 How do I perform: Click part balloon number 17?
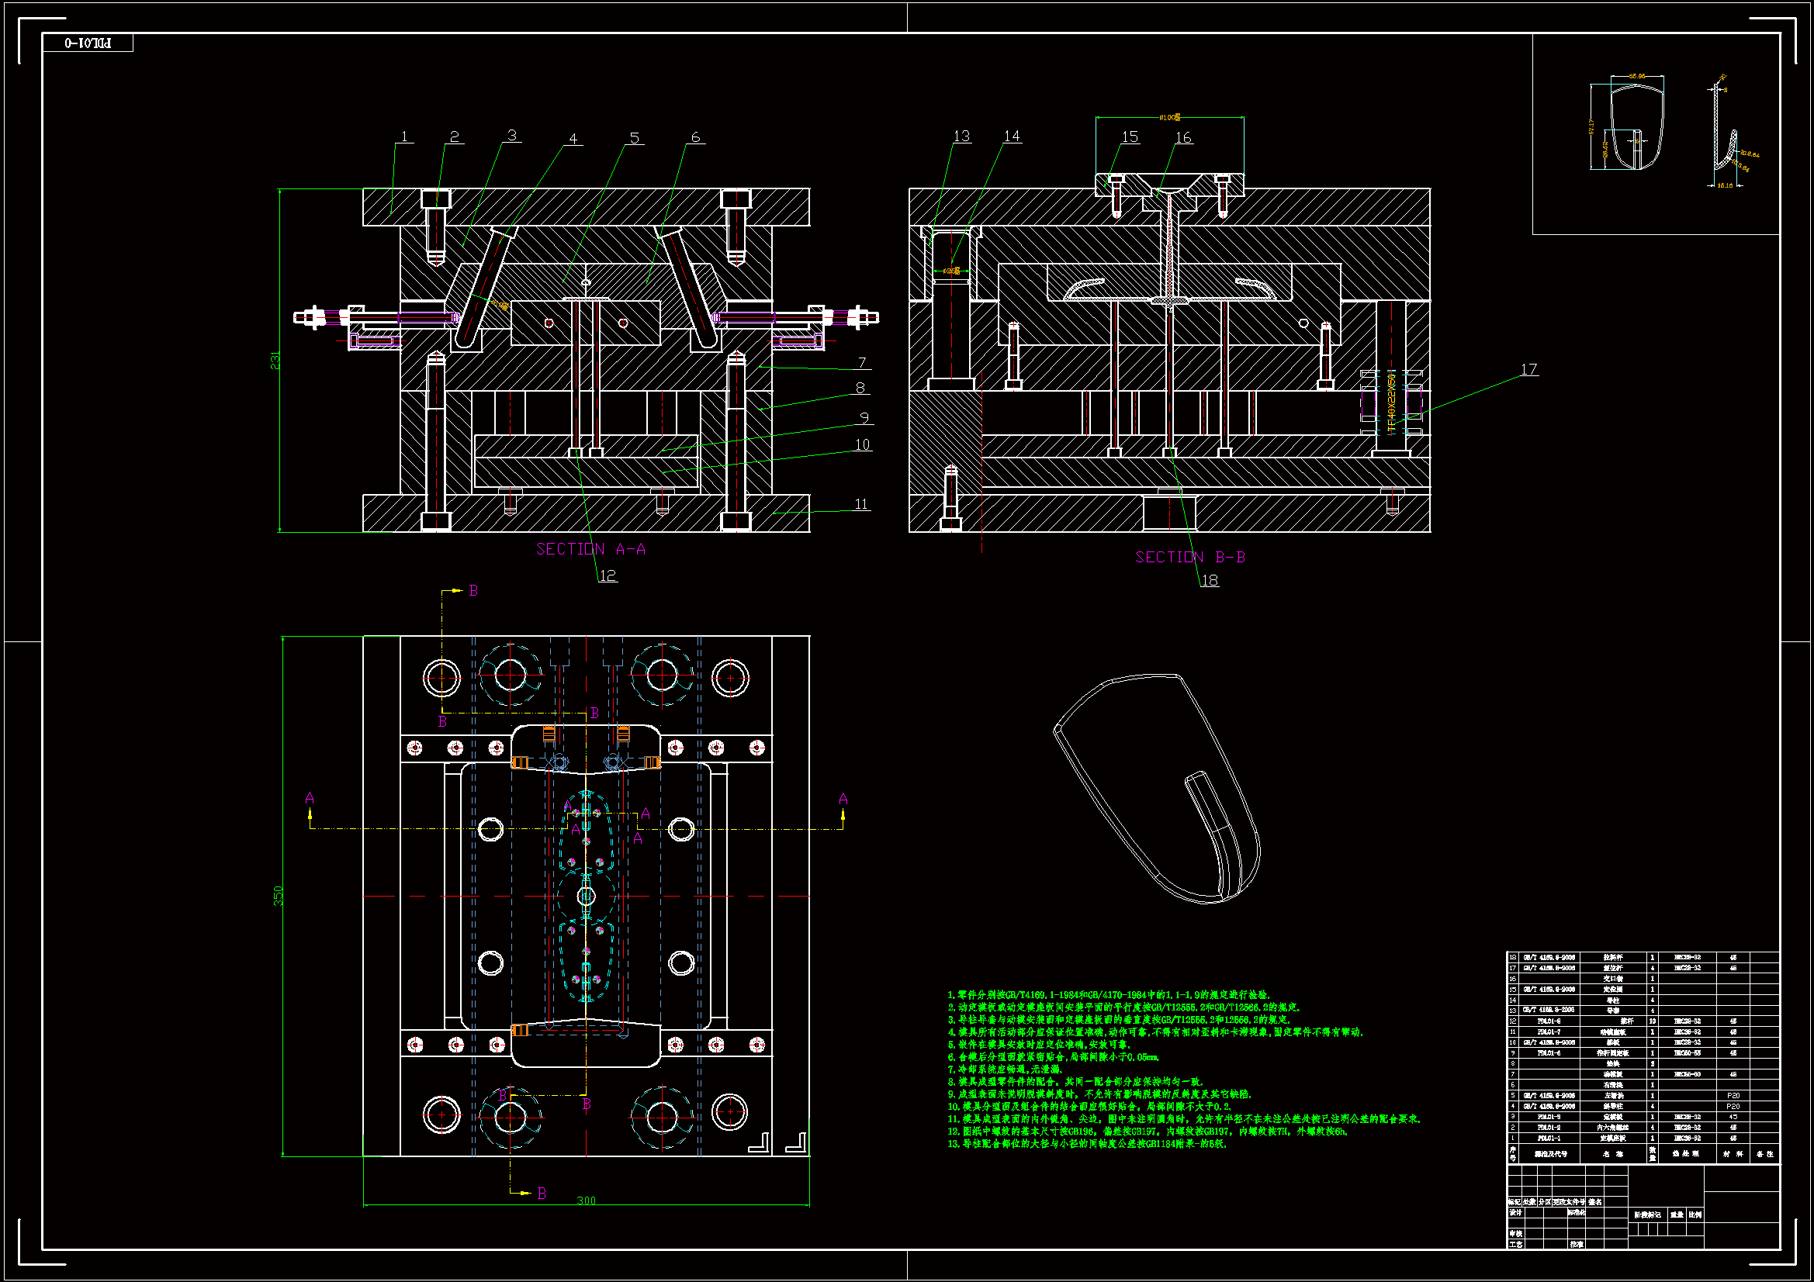1528,369
